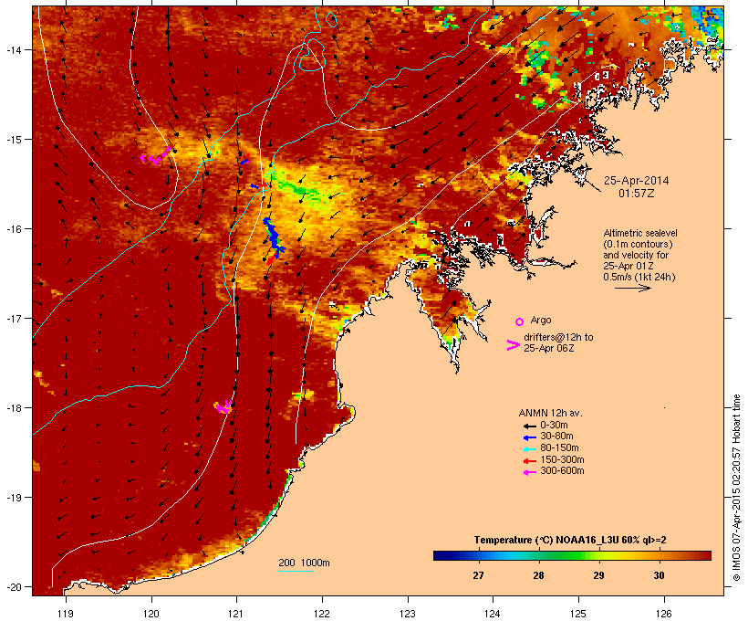Viewport: 748px width, 621px height.
Task: Click the date label 25-Apr-2014
Action: 637,181
